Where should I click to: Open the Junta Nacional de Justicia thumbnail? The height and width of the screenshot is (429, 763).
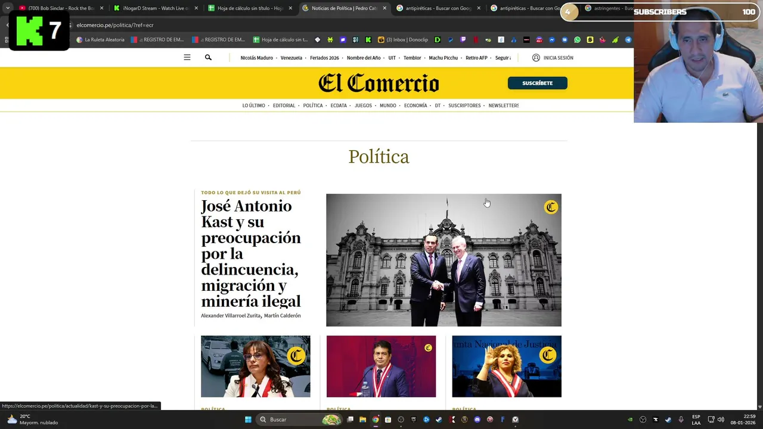point(507,366)
